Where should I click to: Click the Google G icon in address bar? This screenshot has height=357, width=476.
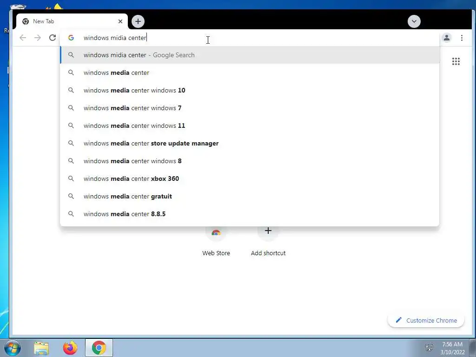(x=71, y=38)
